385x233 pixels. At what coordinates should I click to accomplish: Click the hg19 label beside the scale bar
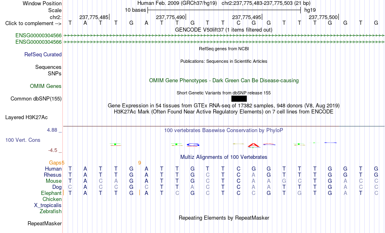(310, 10)
